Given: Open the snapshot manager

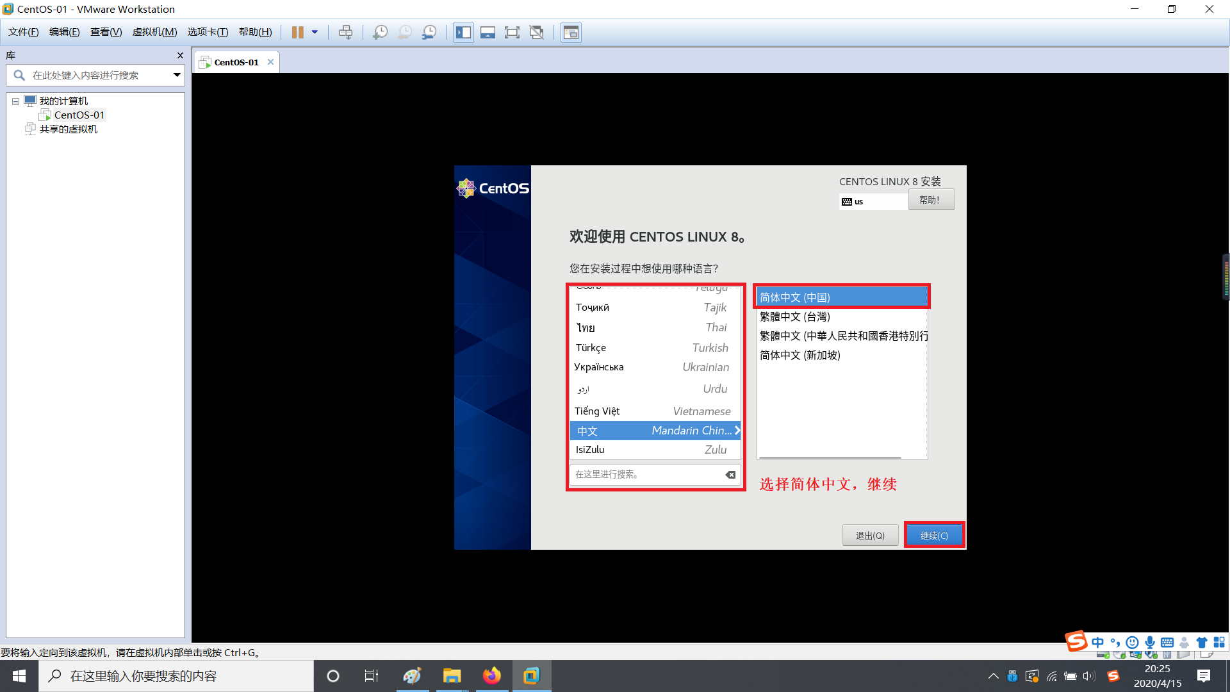Looking at the screenshot, I should pos(429,32).
